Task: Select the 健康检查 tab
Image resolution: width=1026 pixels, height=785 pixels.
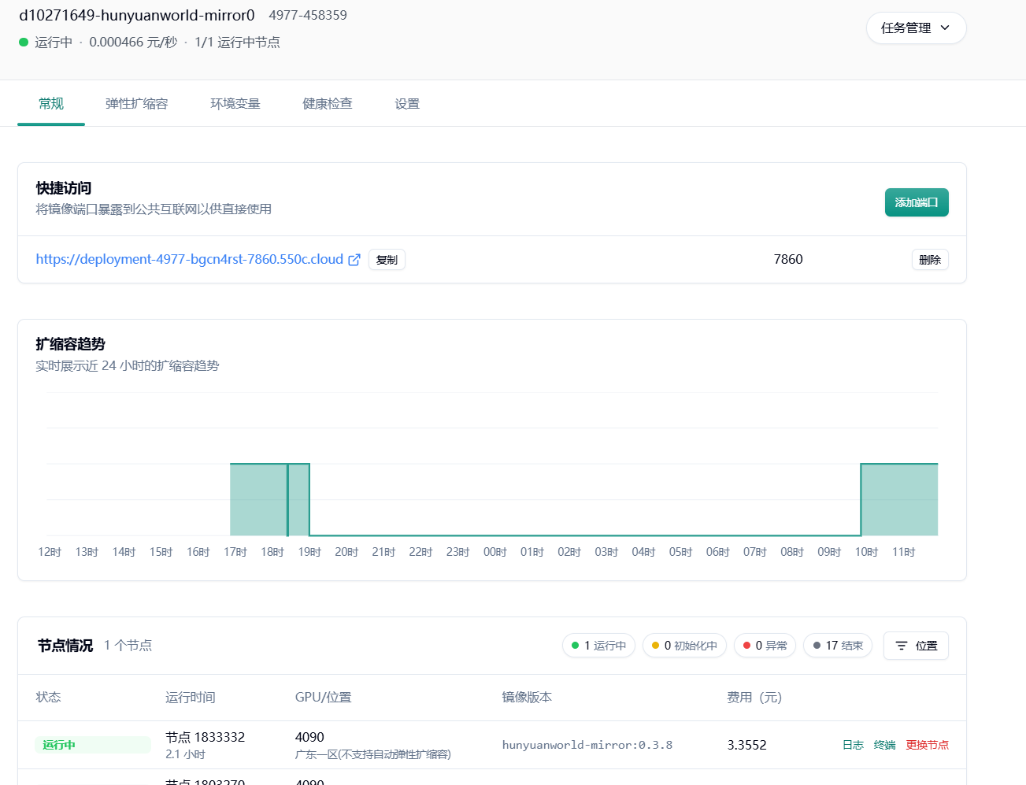Action: coord(327,104)
